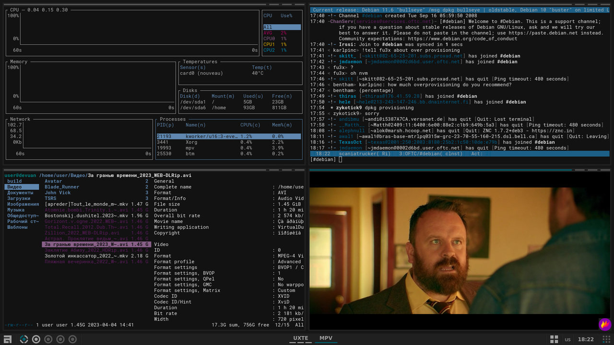The width and height of the screenshot is (614, 345).
Task: Open the launcher menu icon in taskbar
Action: (7, 339)
